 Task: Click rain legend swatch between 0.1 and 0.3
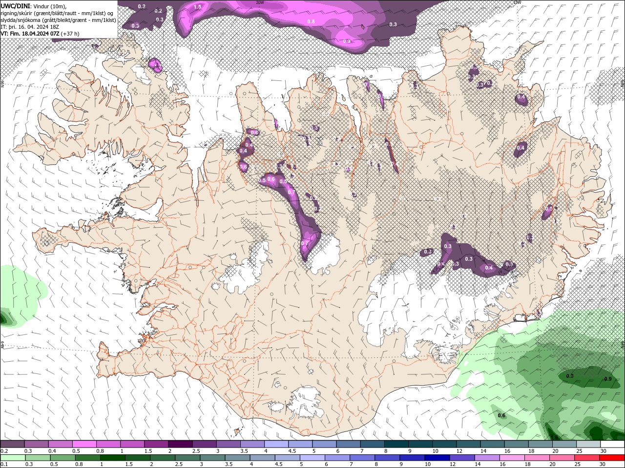point(13,457)
